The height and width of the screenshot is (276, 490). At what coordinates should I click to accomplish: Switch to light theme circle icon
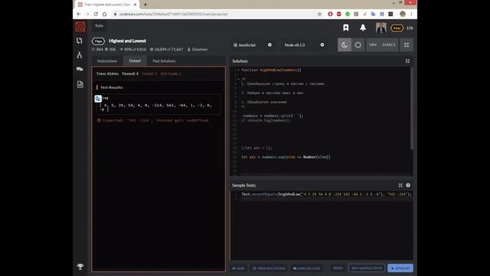358,45
